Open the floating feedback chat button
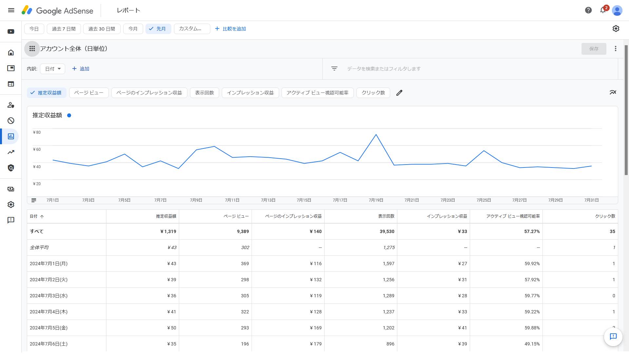Viewport: 629px width, 354px height. (x=613, y=337)
